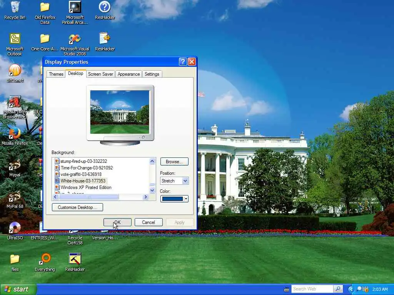Launch Microsoft Pinball Arcade shortcut

tap(75, 13)
